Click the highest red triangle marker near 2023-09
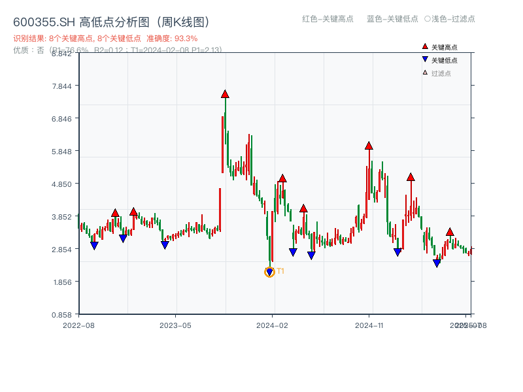The image size is (523, 392). click(225, 94)
